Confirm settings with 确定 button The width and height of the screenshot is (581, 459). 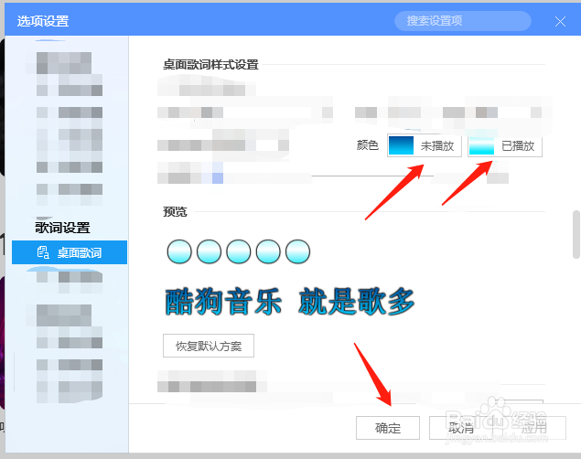[x=388, y=428]
